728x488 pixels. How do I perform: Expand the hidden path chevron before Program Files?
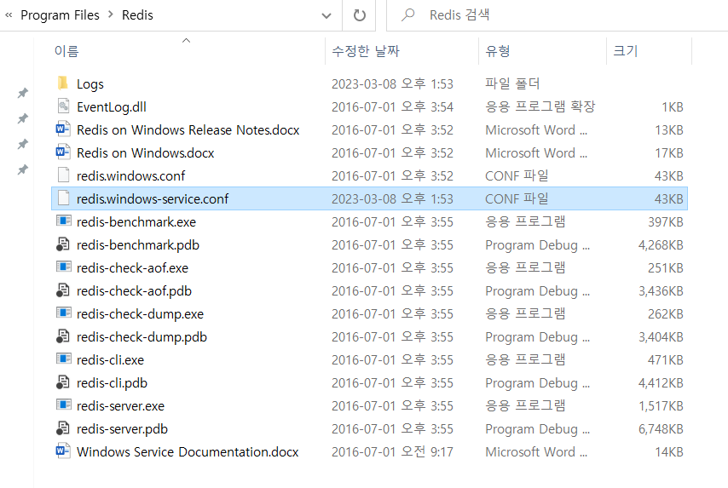tap(9, 14)
